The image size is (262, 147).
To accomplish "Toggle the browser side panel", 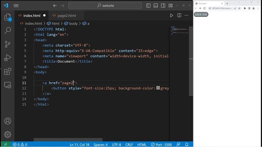I will pos(249,8).
